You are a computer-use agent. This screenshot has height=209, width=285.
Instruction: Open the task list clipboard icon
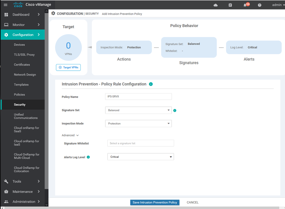[x=230, y=5]
